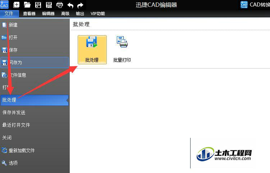The image size is (270, 173).
Task: Switch to the 查看器 tab
Action: click(x=29, y=14)
